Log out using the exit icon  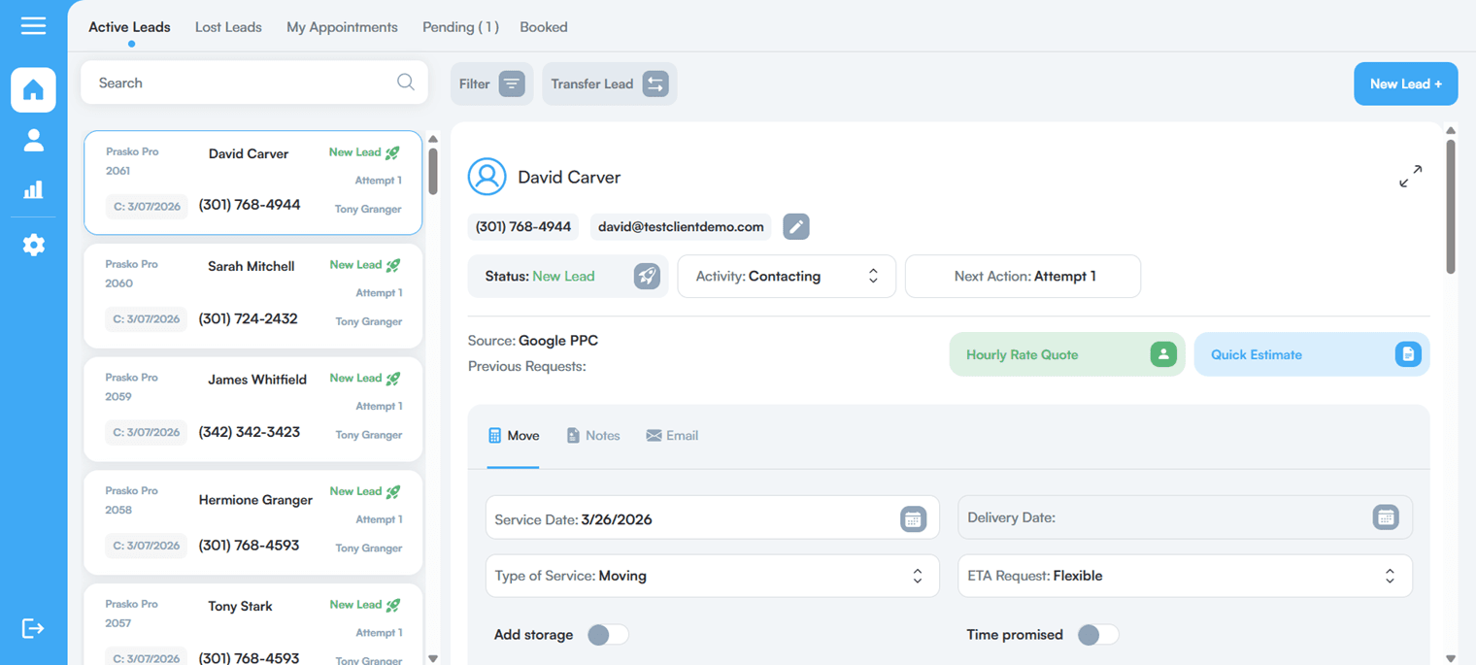(33, 628)
